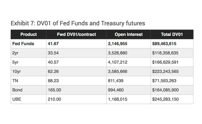The height and width of the screenshot is (124, 202).
Task: Click the UBE total DV01 $245,283,150
Action: (165, 99)
